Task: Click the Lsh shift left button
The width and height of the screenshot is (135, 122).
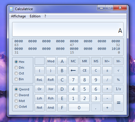Action: pyautogui.click(x=40, y=98)
